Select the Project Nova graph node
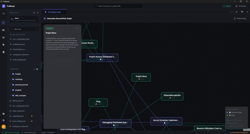This screenshot has width=250, height=134. click(x=141, y=77)
